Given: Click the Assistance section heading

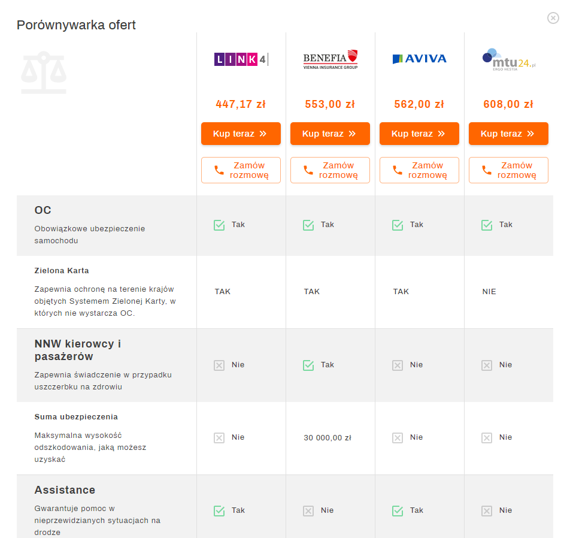Looking at the screenshot, I should pos(65,490).
